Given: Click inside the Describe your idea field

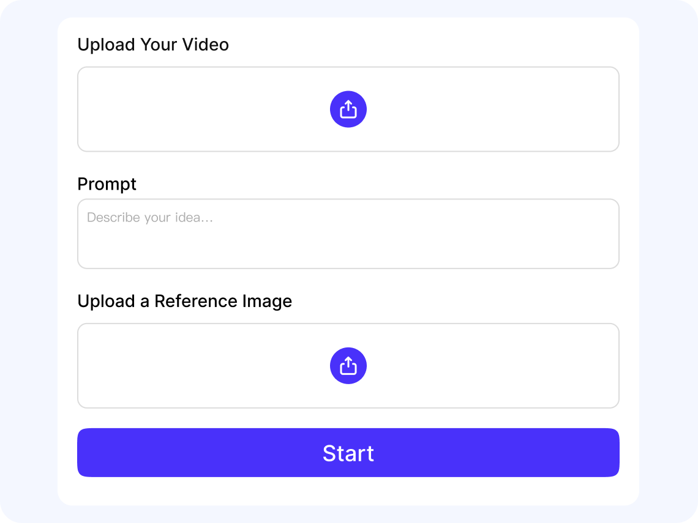Looking at the screenshot, I should (348, 232).
